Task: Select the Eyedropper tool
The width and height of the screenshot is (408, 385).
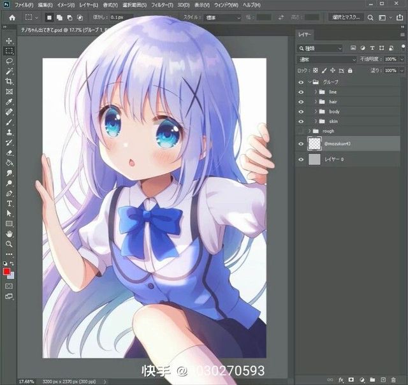Action: click(9, 102)
